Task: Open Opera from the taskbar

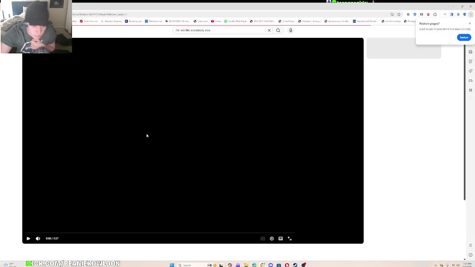Action: click(287, 265)
